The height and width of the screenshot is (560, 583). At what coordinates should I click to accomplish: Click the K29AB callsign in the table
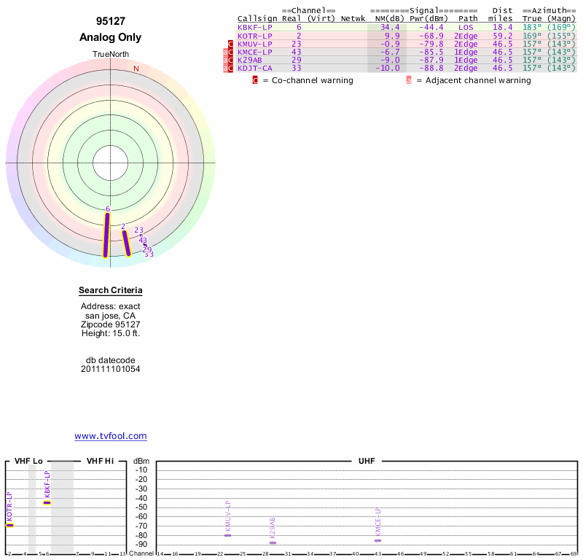pyautogui.click(x=250, y=60)
